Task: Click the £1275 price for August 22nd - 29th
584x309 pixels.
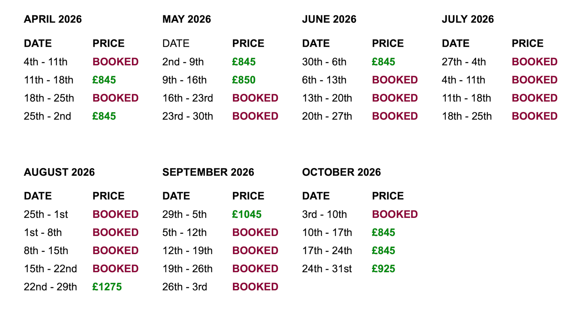Action: pos(107,287)
